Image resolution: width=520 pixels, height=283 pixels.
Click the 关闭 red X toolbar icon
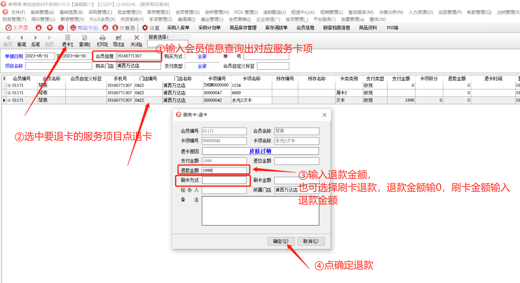(137, 37)
